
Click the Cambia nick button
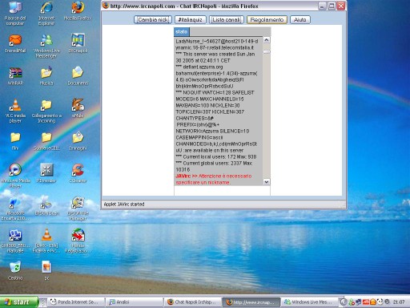tap(153, 20)
